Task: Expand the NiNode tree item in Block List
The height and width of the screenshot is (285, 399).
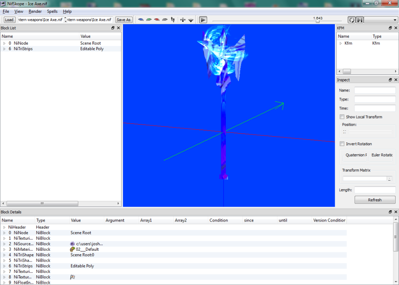Action: (x=4, y=43)
